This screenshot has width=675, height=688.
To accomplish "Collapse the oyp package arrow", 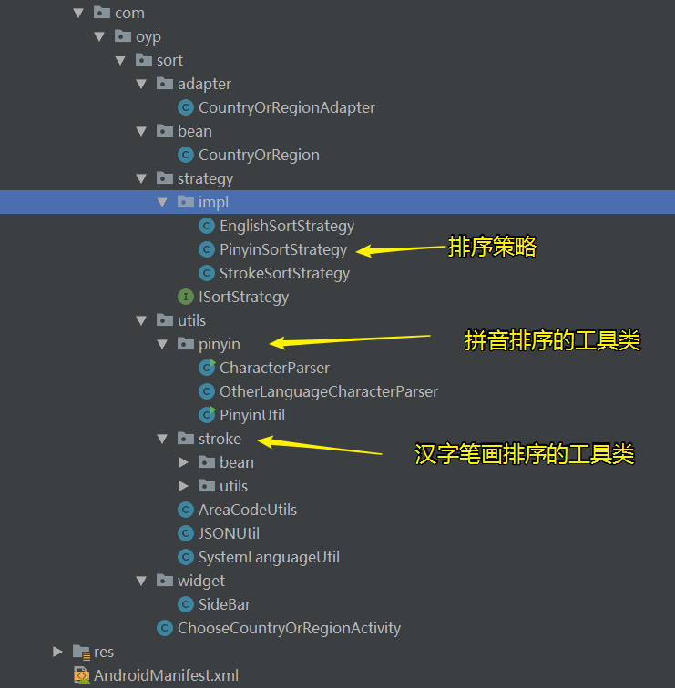I will [x=99, y=36].
